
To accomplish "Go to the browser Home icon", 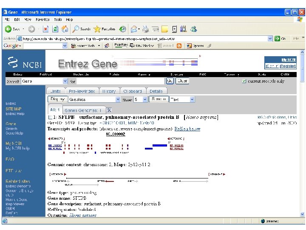I will tap(65, 29).
